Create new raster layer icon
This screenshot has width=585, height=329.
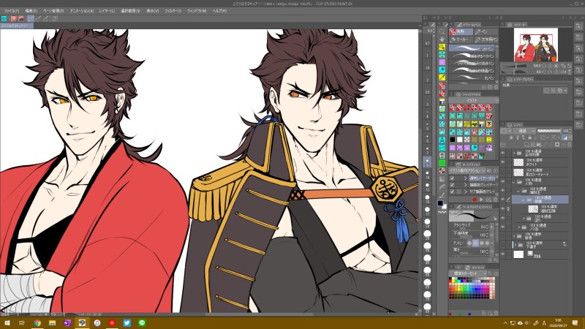click(x=527, y=144)
